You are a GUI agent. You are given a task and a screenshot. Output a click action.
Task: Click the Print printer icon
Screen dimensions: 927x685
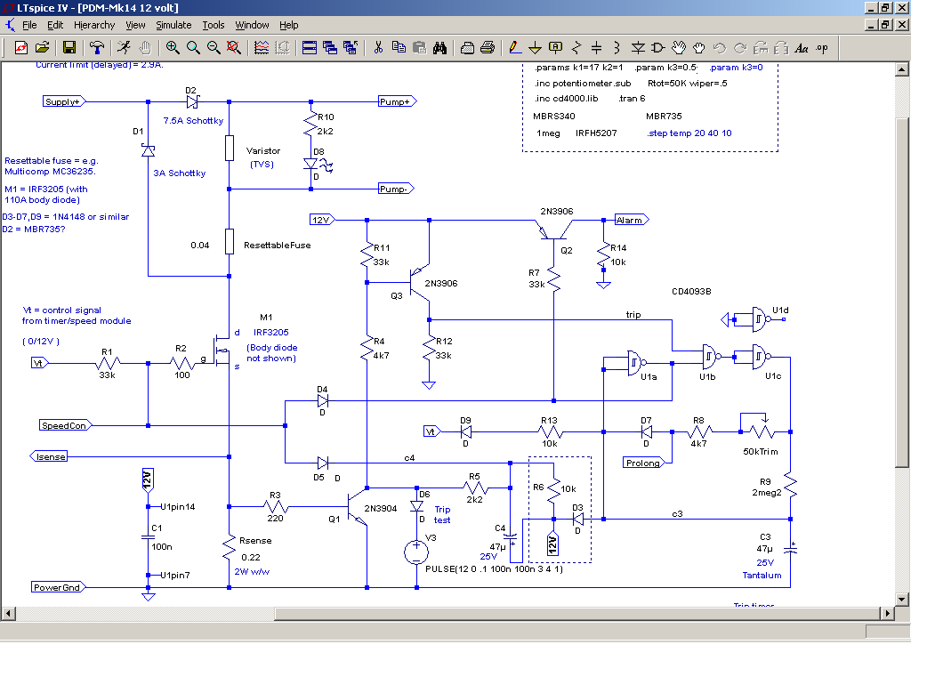[488, 48]
